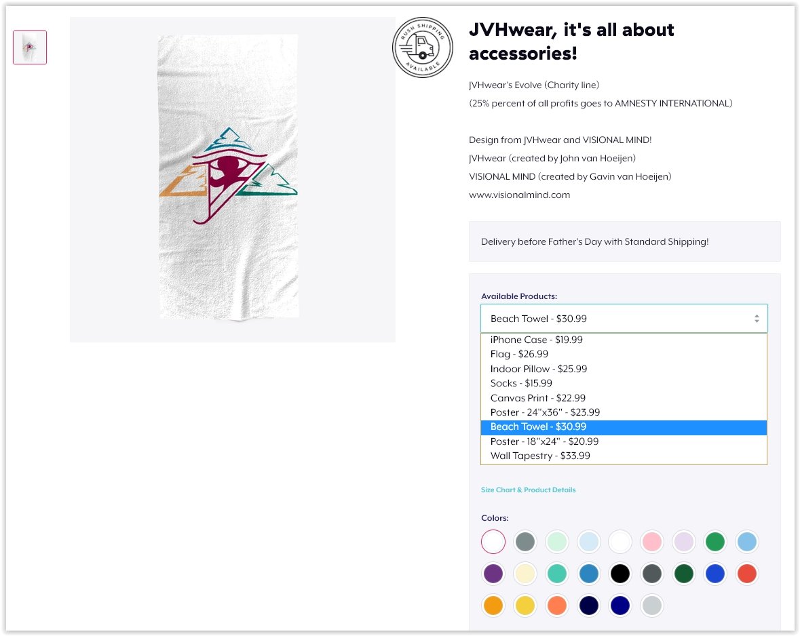This screenshot has width=800, height=636.
Task: Select Socks - $15.99 in dropdown list
Action: pos(624,383)
